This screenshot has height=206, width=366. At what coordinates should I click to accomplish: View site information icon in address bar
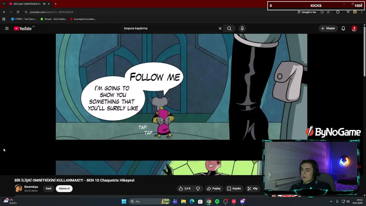(26, 12)
